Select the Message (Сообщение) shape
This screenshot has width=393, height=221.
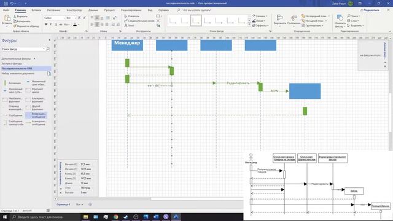point(12,115)
